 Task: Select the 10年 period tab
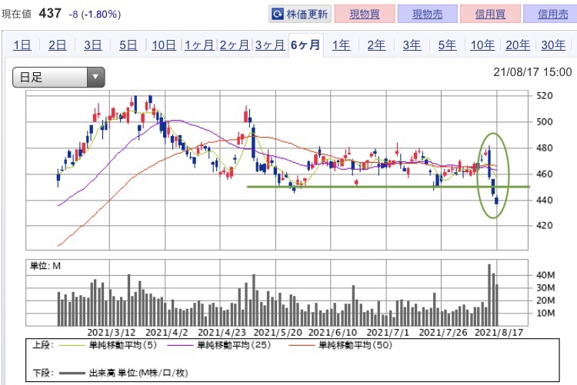482,45
